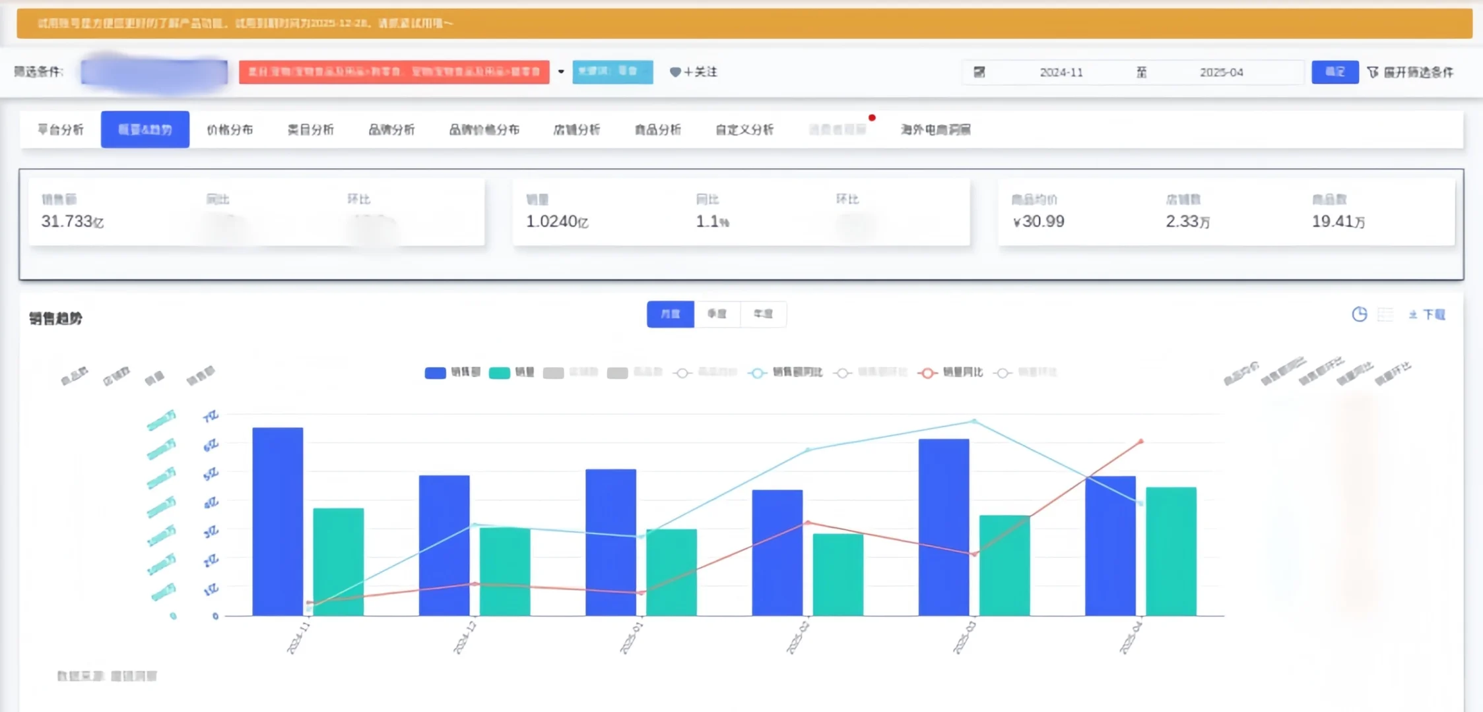Viewport: 1483px width, 712px height.
Task: Switch to 商品分析 tab
Action: point(658,129)
